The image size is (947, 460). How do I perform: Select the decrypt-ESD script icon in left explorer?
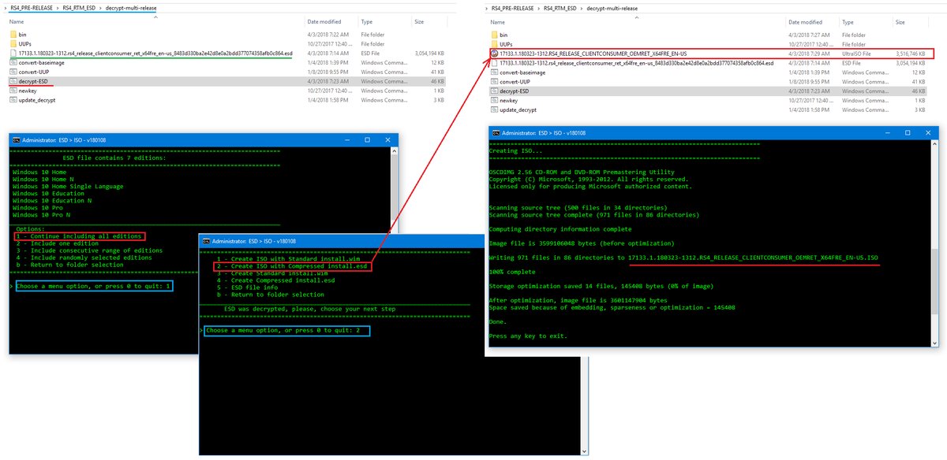coord(13,80)
